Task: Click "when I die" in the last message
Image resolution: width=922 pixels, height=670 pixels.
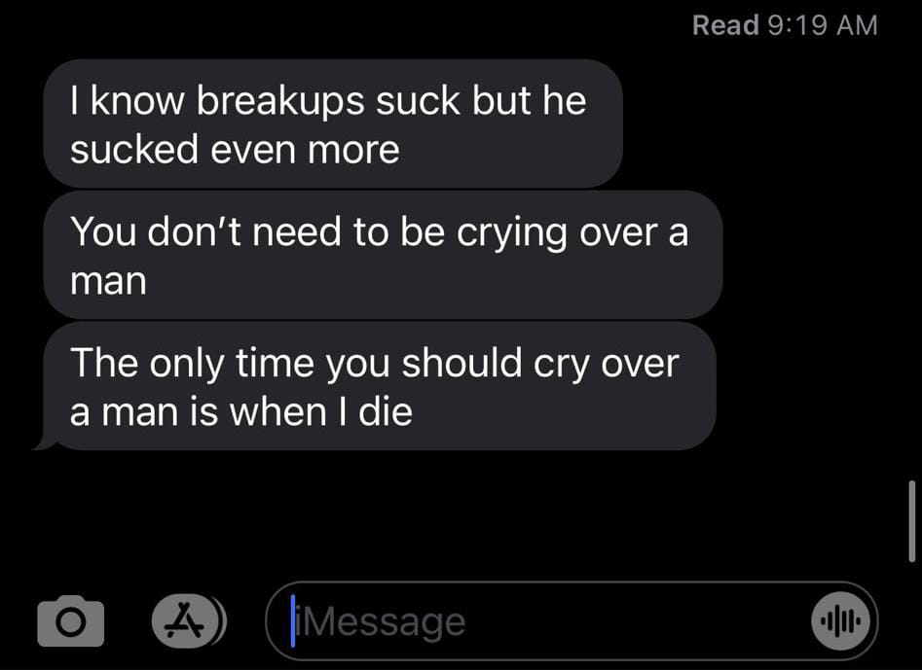Action: pos(320,411)
